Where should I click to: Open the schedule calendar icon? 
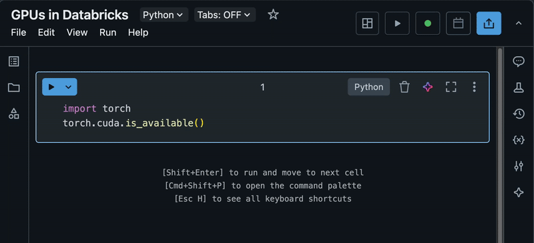(x=459, y=23)
